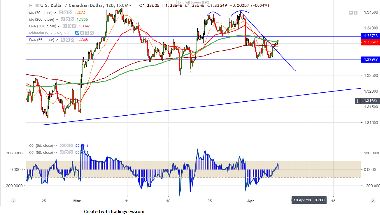
Task: Hide the MA (200, close) indicator
Action: click(x=63, y=19)
